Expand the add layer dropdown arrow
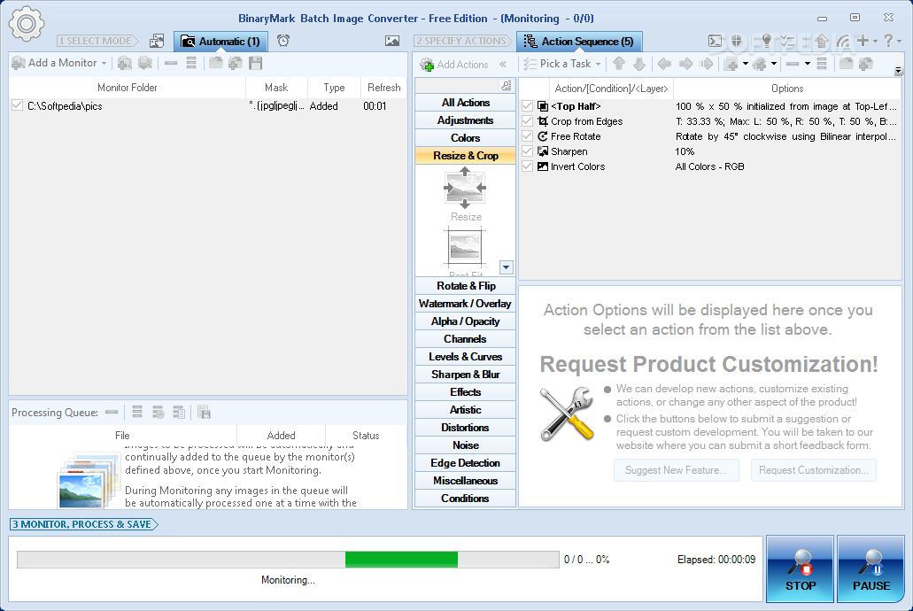The width and height of the screenshot is (913, 611). 746,64
